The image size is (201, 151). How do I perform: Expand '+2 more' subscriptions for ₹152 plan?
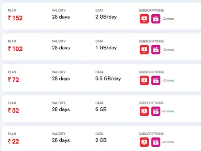tap(168, 19)
